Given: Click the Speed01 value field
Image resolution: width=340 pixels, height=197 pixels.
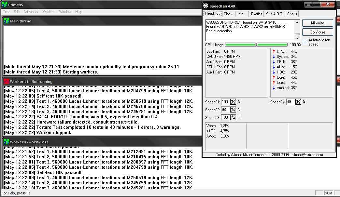Looking at the screenshot, I should coord(225,102).
